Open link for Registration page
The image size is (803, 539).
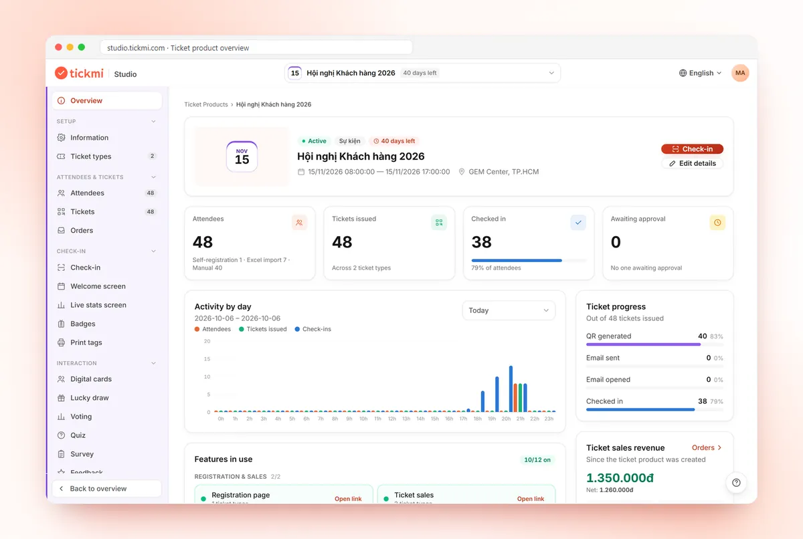pos(348,499)
